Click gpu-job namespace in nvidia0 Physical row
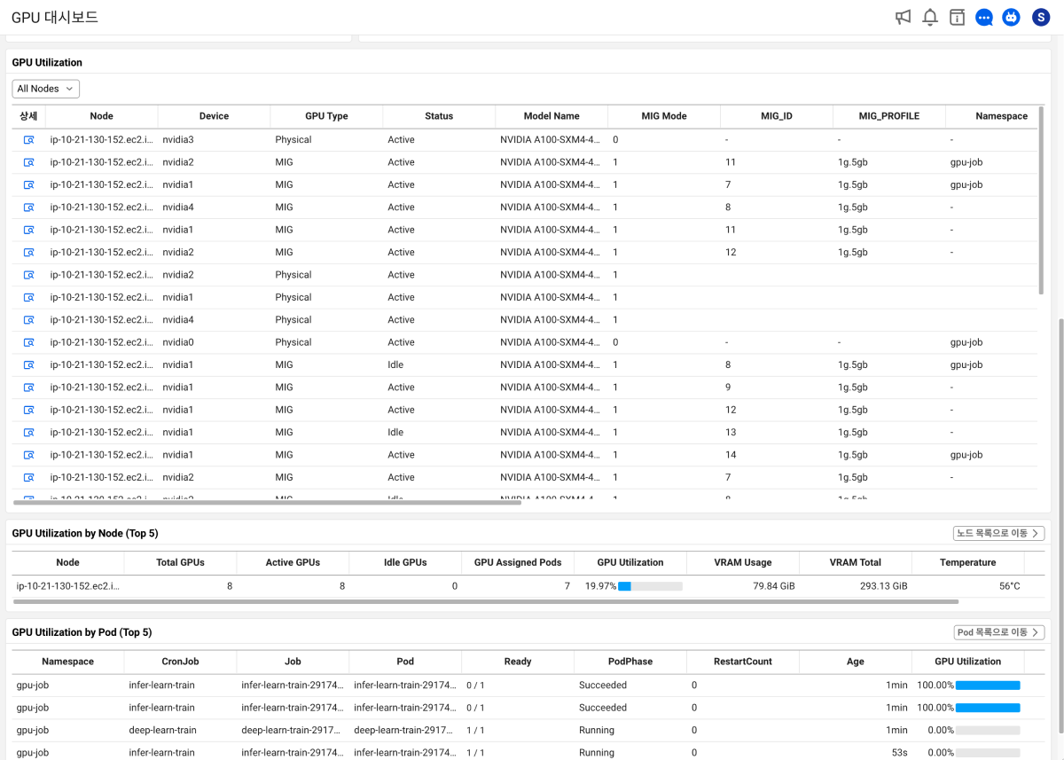Screen dimensions: 1064x760 point(966,342)
